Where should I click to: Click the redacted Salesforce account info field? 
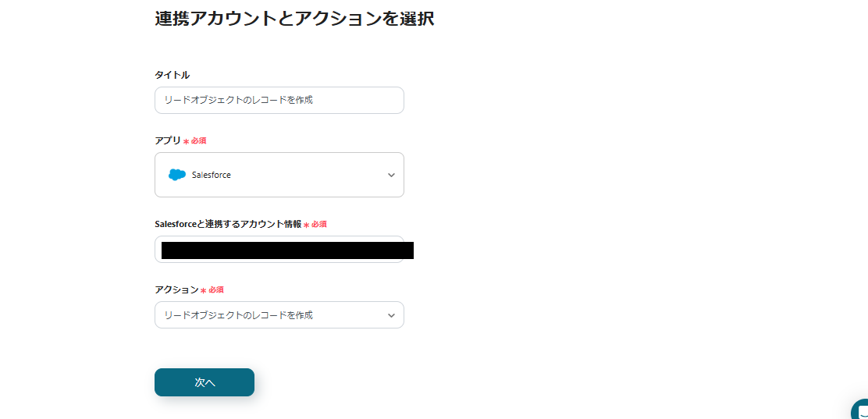(x=279, y=250)
